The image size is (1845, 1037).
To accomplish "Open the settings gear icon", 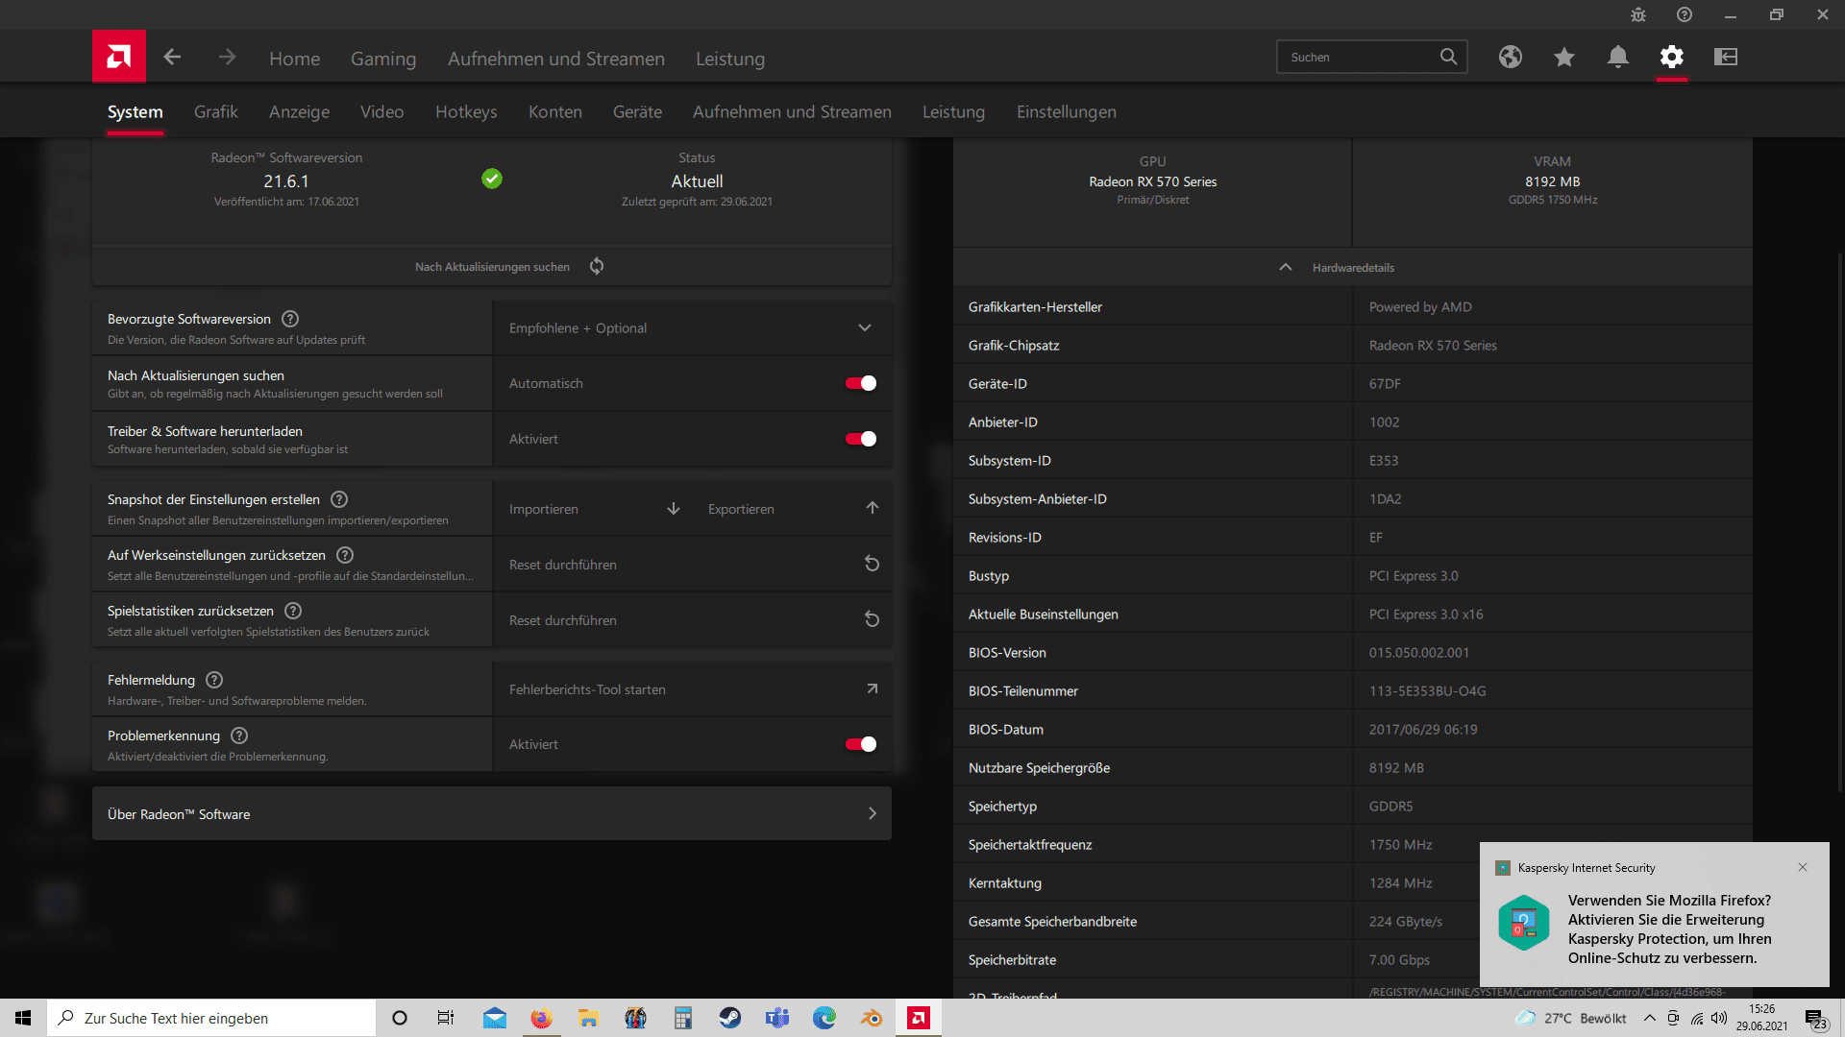I will tap(1672, 57).
